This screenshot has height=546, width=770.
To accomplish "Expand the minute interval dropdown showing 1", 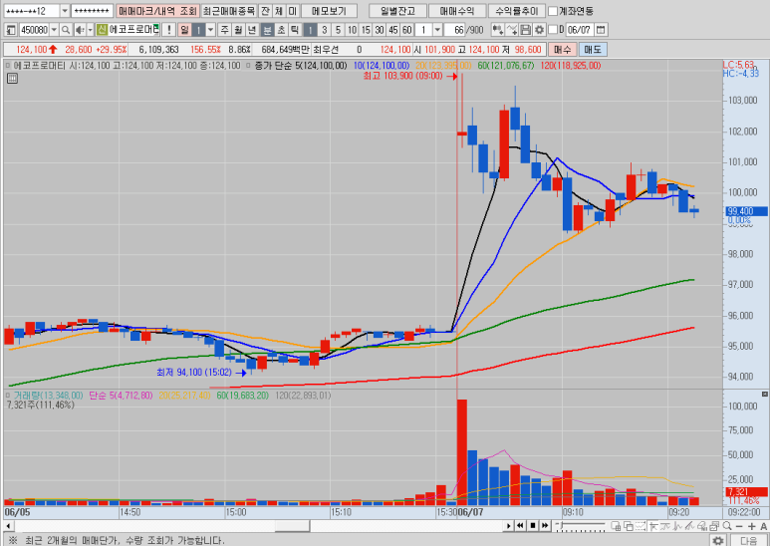I will 438,30.
